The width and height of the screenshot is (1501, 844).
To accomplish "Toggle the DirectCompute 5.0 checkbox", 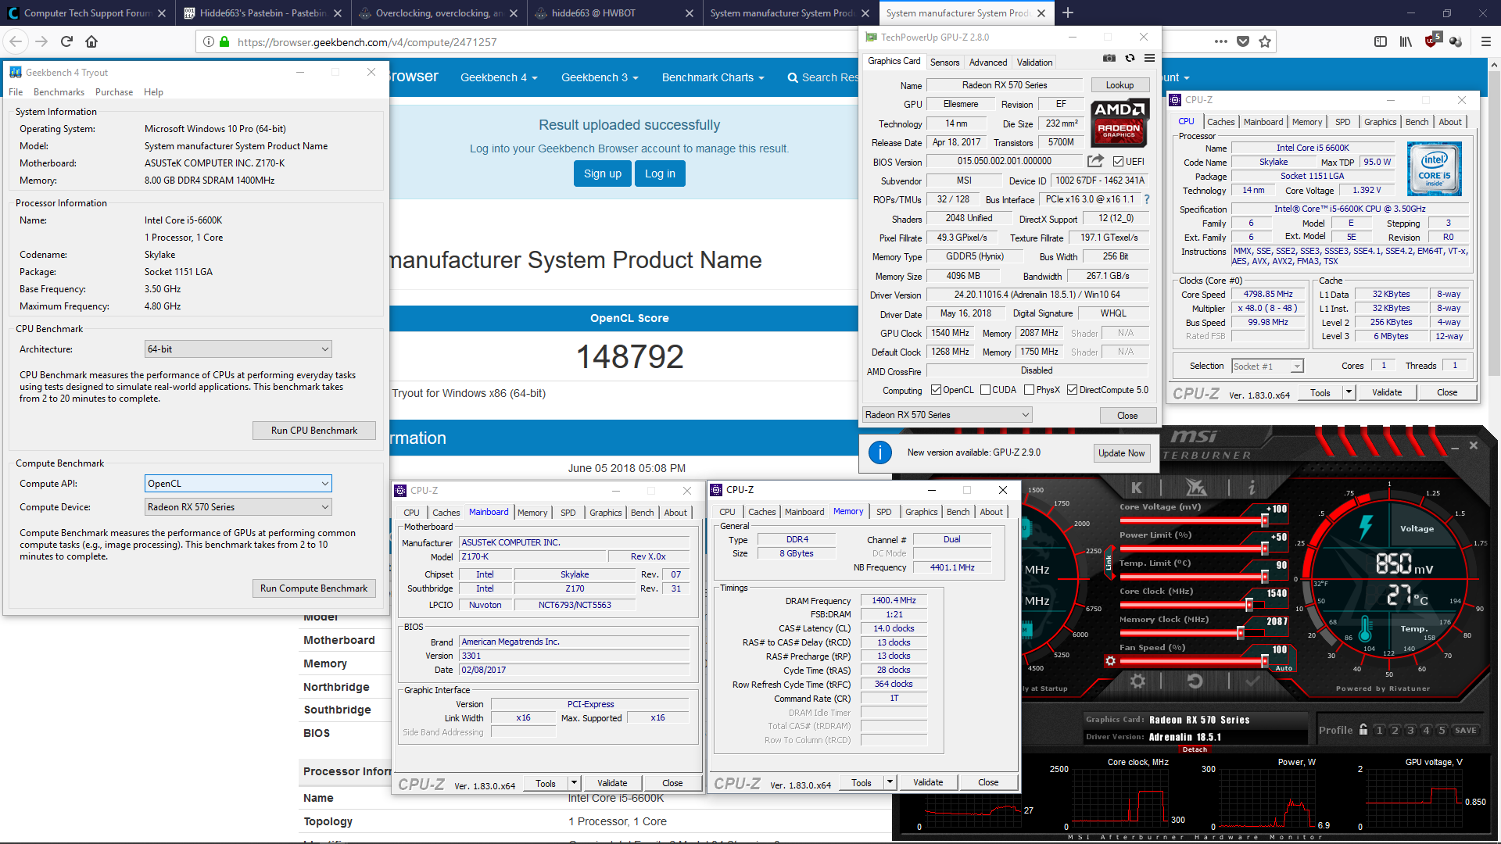I will [x=1072, y=390].
